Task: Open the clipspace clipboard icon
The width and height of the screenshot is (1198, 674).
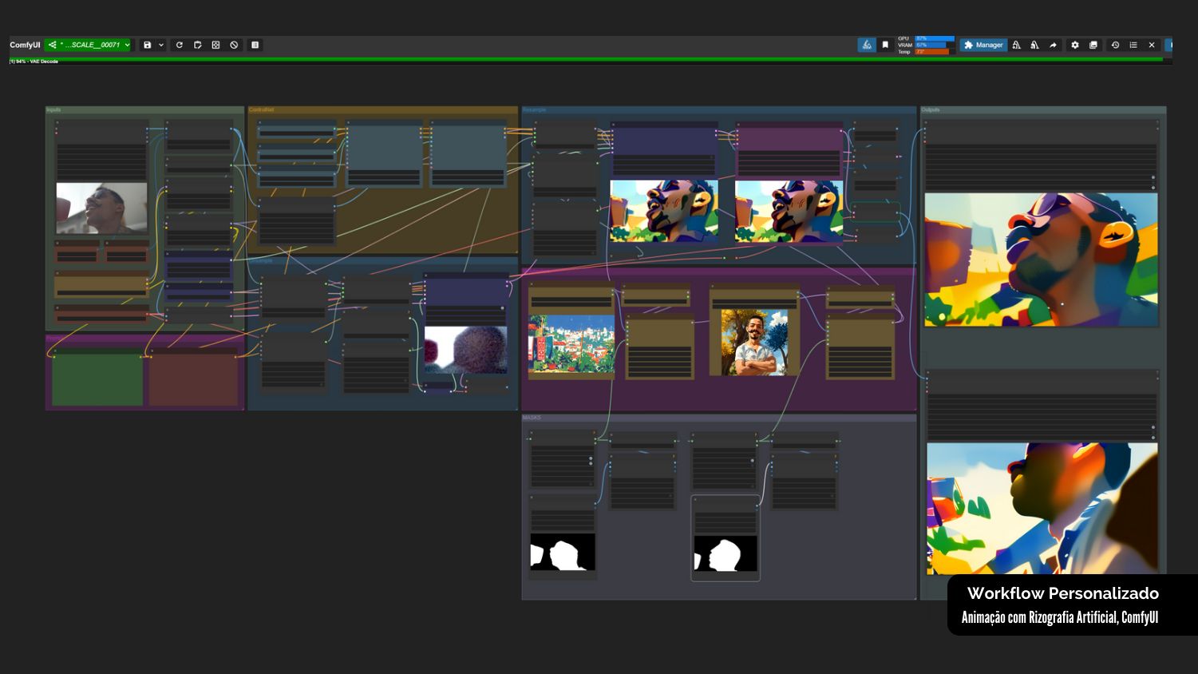Action: [197, 45]
